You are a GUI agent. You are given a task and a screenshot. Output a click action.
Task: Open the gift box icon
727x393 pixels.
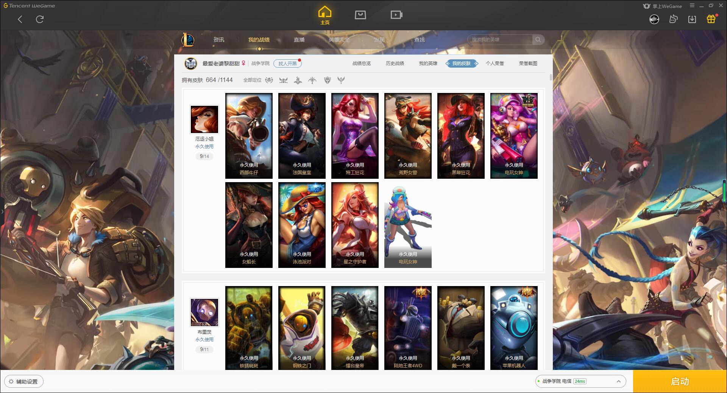711,19
